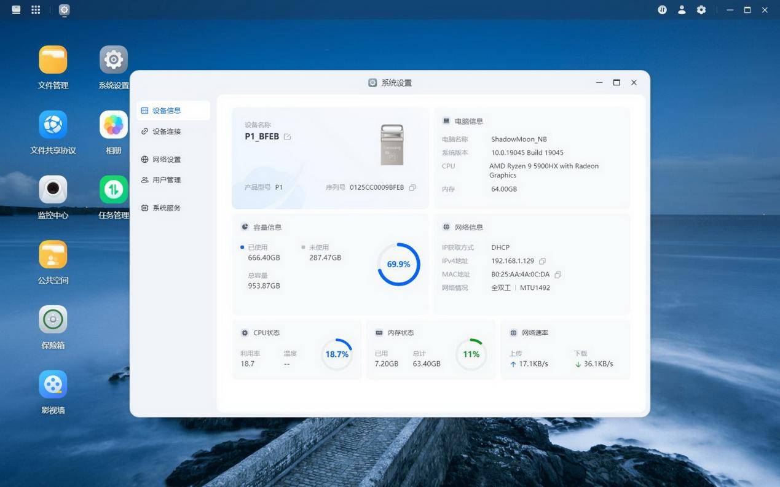Click the P1 device thumbnail image
Image resolution: width=780 pixels, height=487 pixels.
pyautogui.click(x=392, y=145)
